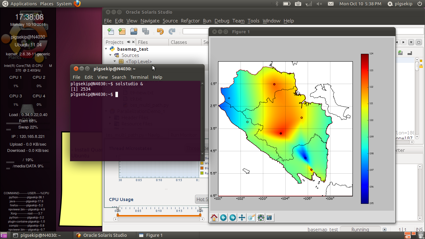
Task: Click the Undo arrow in the toolbar
Action: click(160, 31)
